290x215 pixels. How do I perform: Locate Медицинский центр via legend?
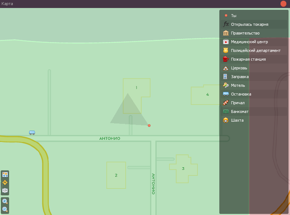tap(254, 42)
